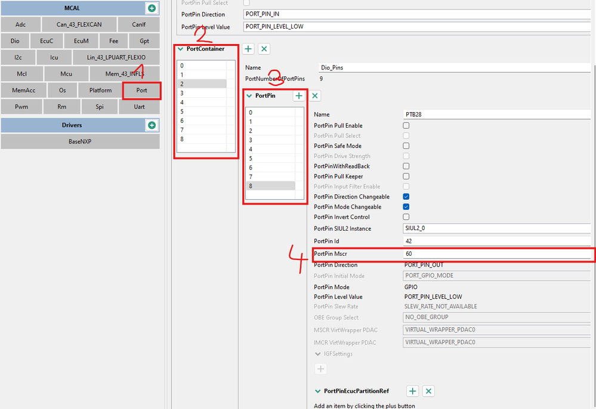The height and width of the screenshot is (409, 596).
Task: Add a new PortPin with the plus icon
Action: (x=299, y=96)
